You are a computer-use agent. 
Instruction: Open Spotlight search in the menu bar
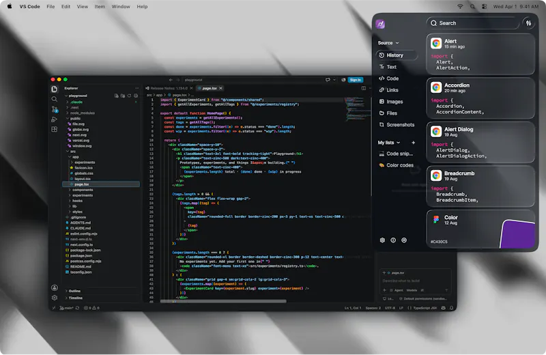click(x=472, y=6)
